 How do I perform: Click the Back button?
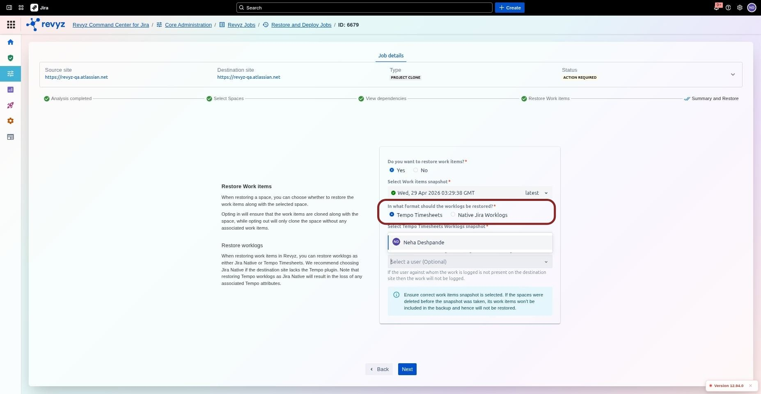[379, 369]
